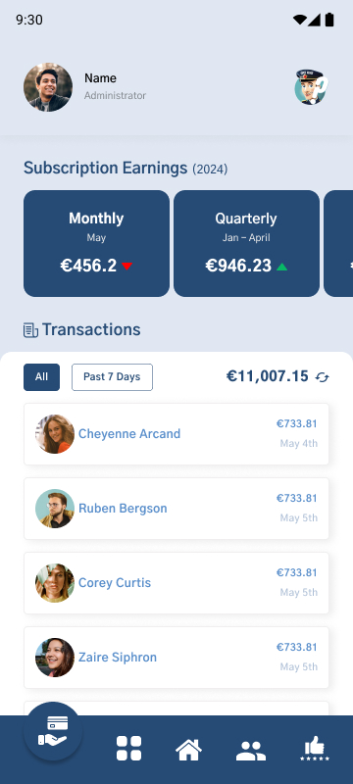
Task: Open the grid dashboard icon in bottom bar
Action: [x=129, y=749]
